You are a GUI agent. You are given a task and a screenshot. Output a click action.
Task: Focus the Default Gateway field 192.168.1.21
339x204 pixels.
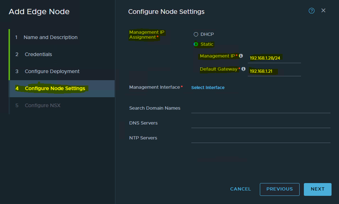click(x=274, y=71)
